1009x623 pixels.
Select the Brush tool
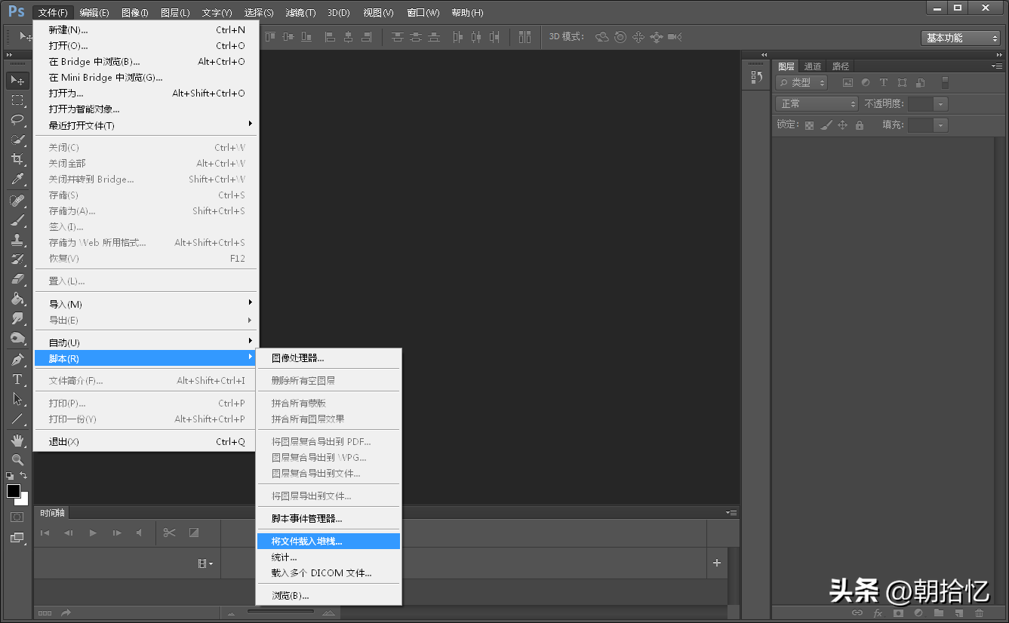tap(17, 220)
